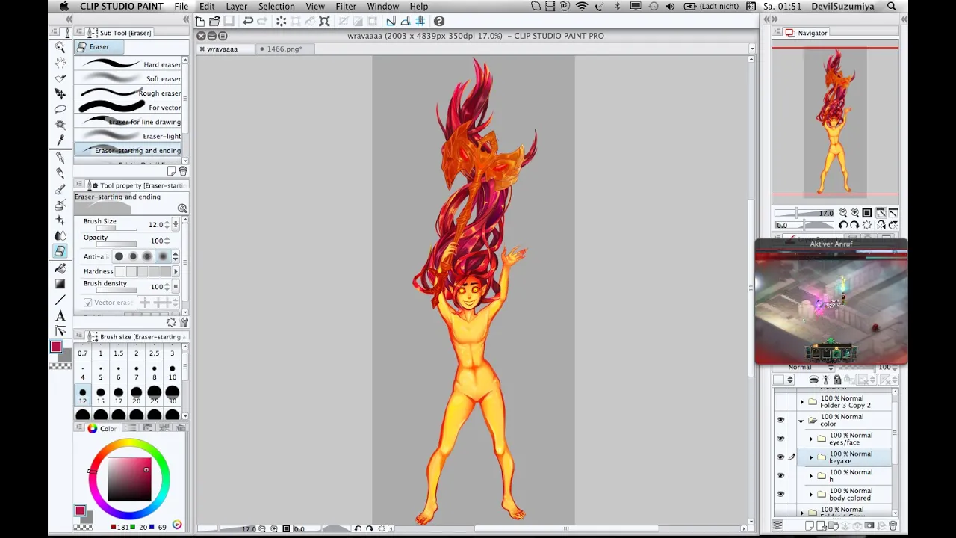The width and height of the screenshot is (956, 538).
Task: Click the Navigator thumbnail preview
Action: click(835, 121)
